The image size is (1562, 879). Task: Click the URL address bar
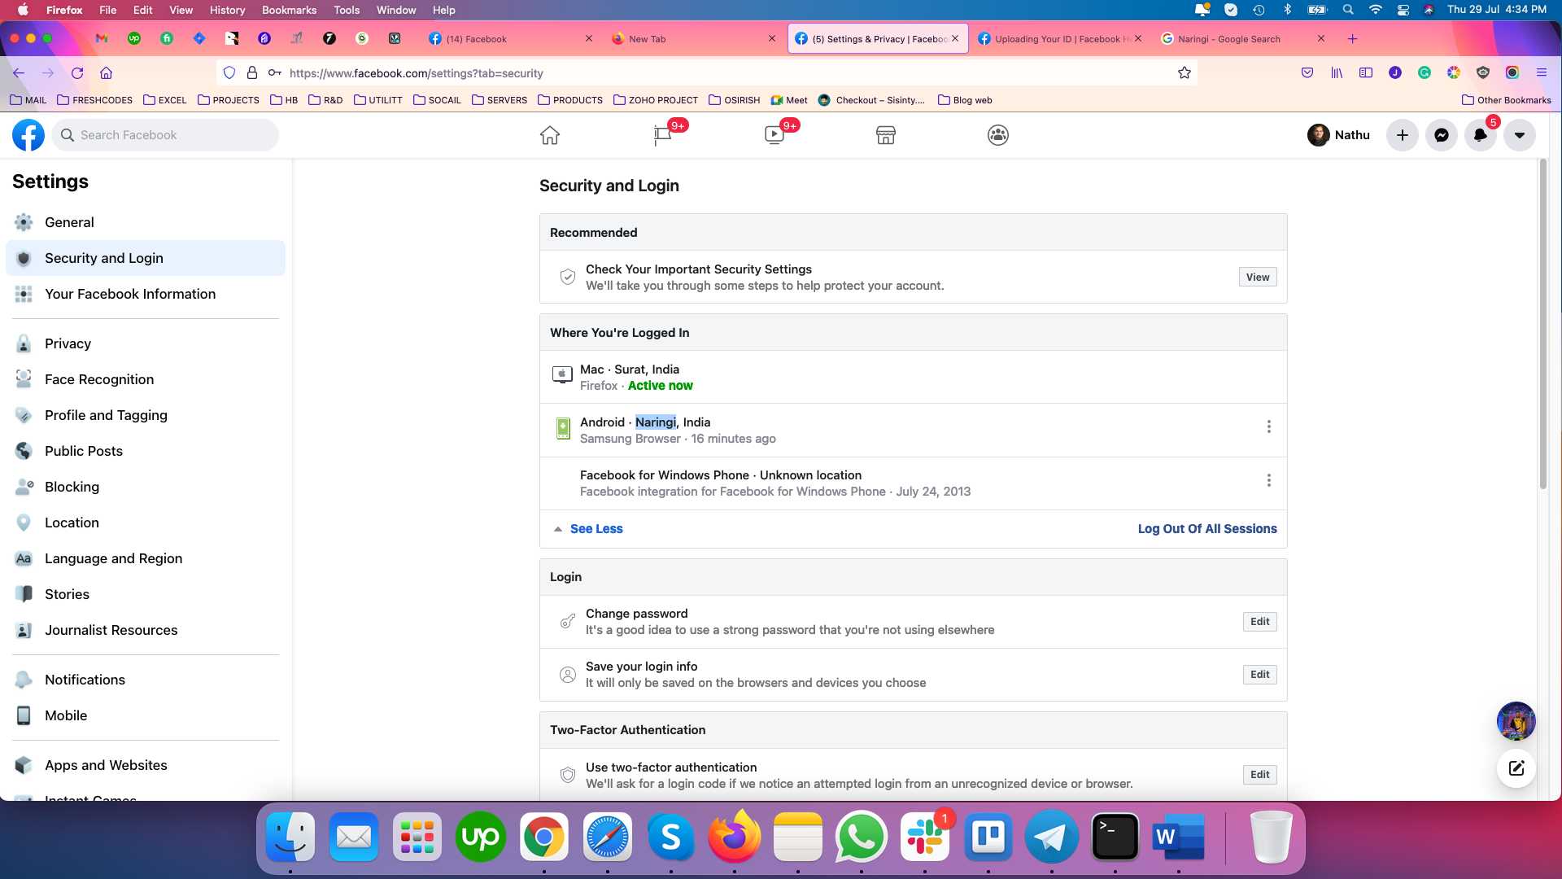pyautogui.click(x=706, y=73)
